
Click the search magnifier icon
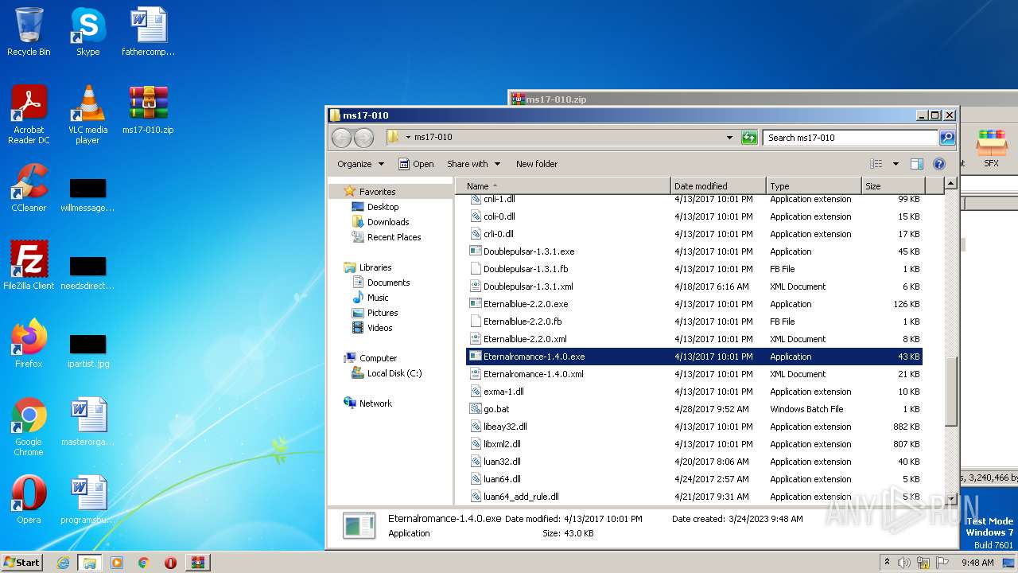pyautogui.click(x=947, y=138)
